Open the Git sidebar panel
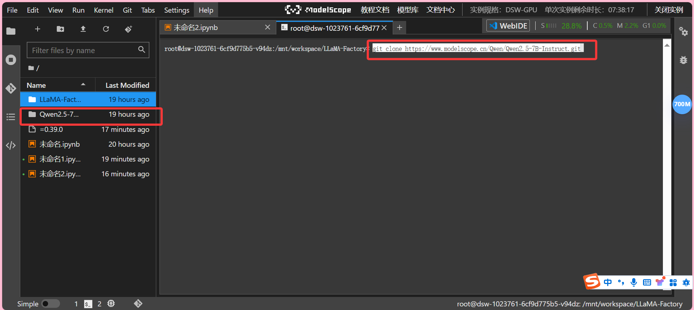 (x=11, y=88)
